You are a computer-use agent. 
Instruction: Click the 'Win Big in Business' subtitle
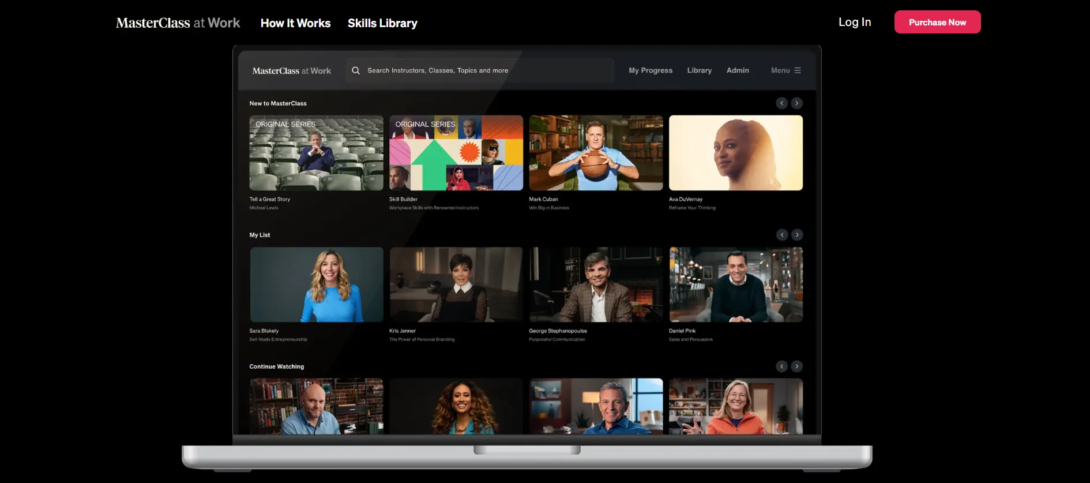click(549, 208)
